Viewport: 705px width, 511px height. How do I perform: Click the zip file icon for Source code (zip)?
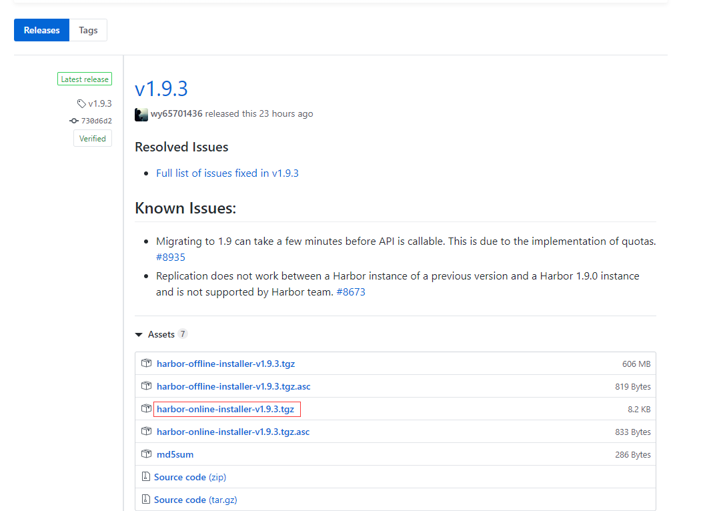coord(145,477)
